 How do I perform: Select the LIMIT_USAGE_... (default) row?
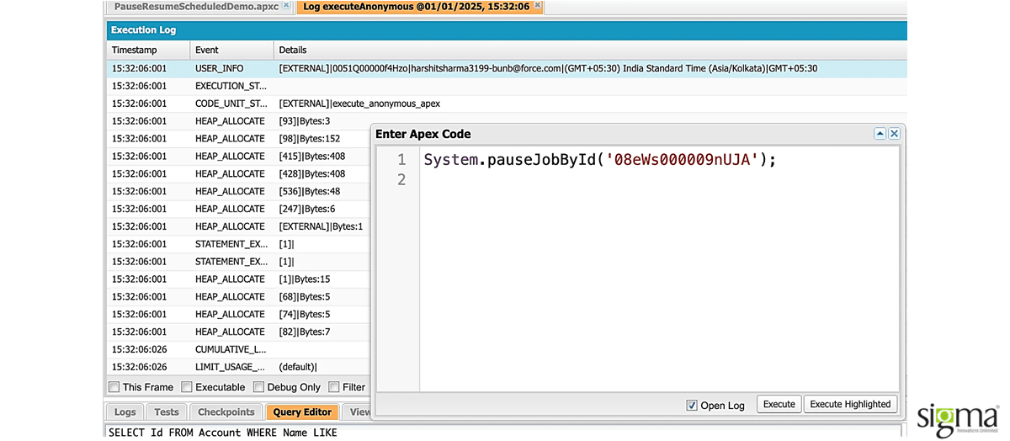click(x=238, y=367)
